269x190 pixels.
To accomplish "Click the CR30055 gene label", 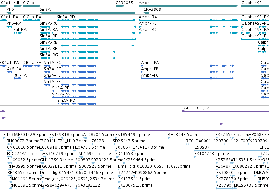I will (x=124, y=3).
